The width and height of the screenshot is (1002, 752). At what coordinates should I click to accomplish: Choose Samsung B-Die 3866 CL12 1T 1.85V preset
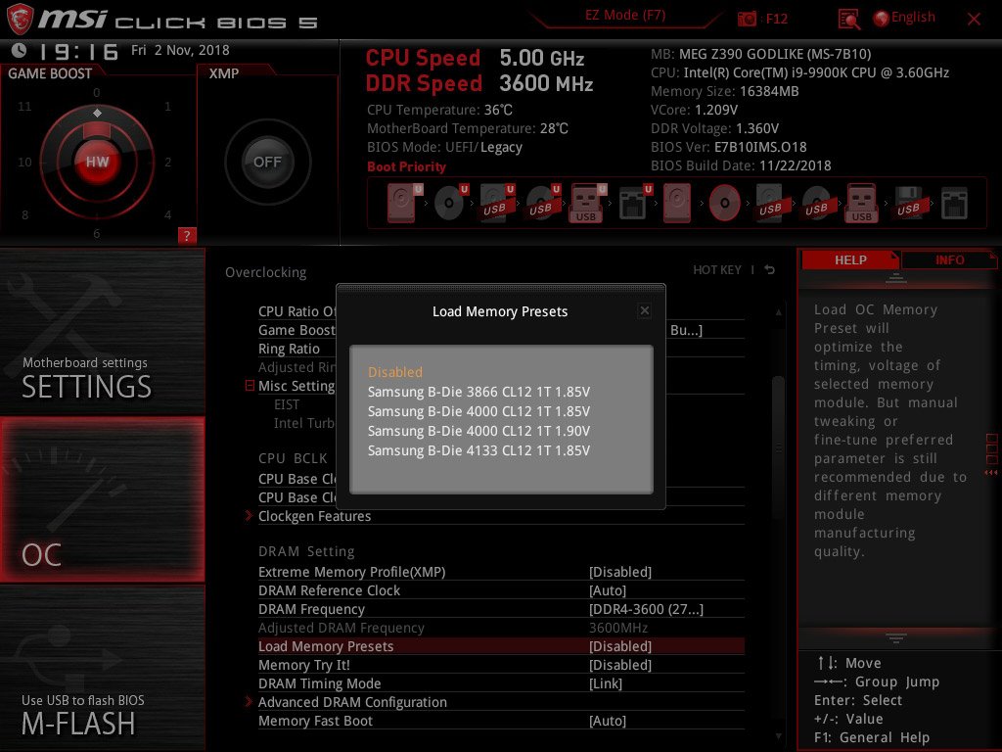tap(478, 392)
